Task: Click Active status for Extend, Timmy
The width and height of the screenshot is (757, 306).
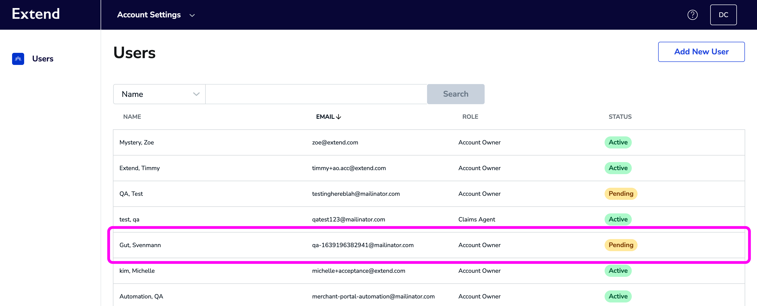Action: 618,168
